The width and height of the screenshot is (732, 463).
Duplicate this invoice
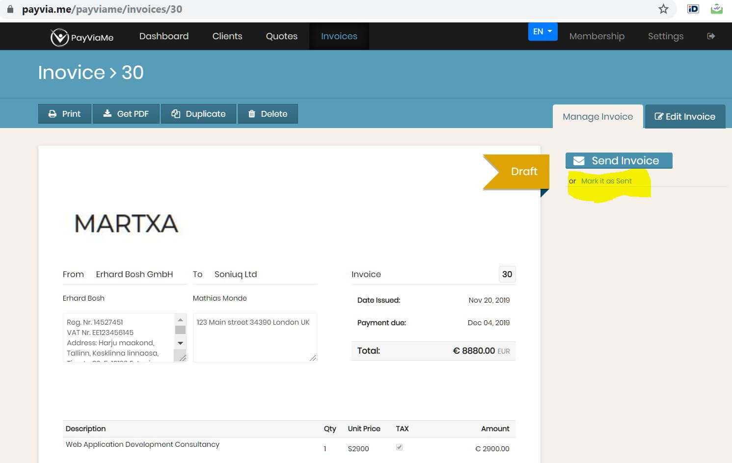pyautogui.click(x=198, y=114)
